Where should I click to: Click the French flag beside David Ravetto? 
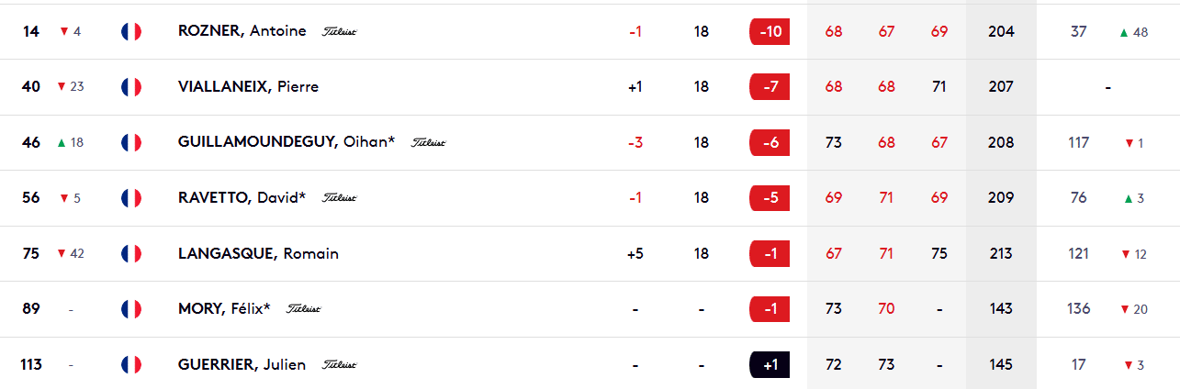pyautogui.click(x=130, y=198)
